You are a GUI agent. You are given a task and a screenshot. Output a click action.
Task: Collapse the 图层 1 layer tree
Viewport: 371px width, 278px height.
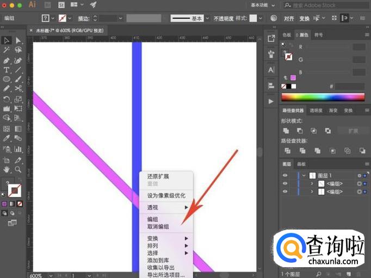(x=305, y=176)
